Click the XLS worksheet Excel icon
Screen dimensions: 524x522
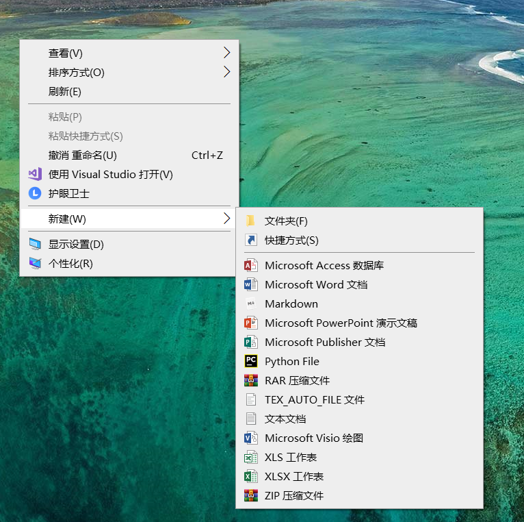pos(250,457)
